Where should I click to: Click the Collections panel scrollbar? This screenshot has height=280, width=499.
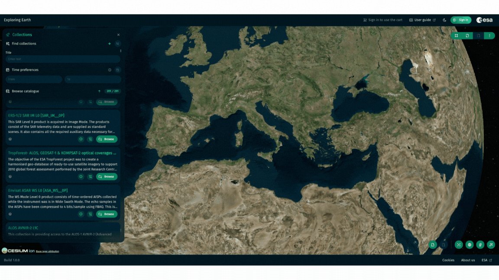tap(120, 51)
